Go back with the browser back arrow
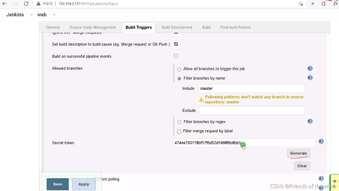The height and width of the screenshot is (191, 339). click(x=4, y=4)
